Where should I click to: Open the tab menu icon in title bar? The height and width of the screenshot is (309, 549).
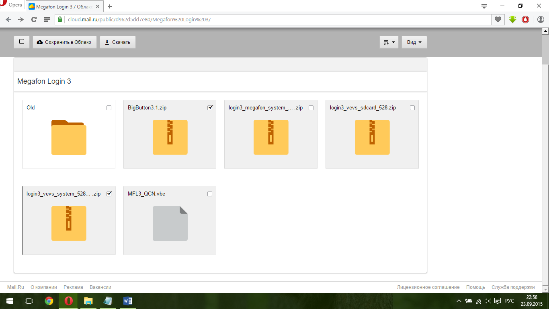[484, 6]
